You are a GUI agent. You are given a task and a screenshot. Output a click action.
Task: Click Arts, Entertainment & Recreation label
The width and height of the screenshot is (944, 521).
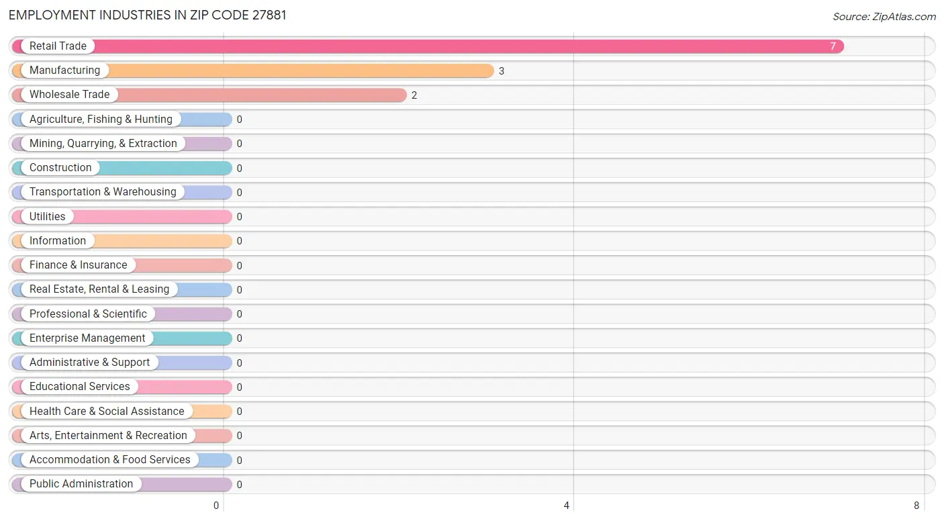point(108,436)
